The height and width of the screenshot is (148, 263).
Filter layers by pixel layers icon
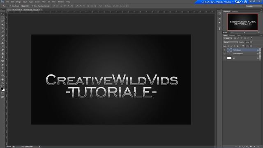coord(235,38)
